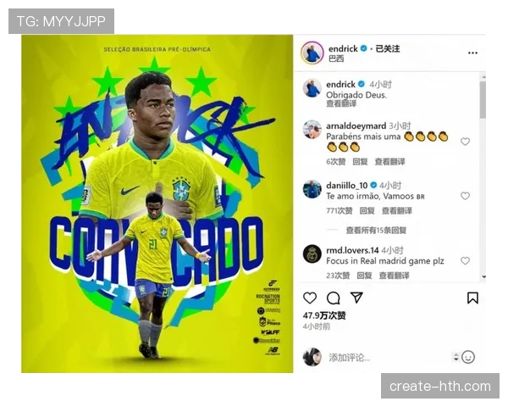
Task: Save the post with bookmark icon
Action: 472,298
